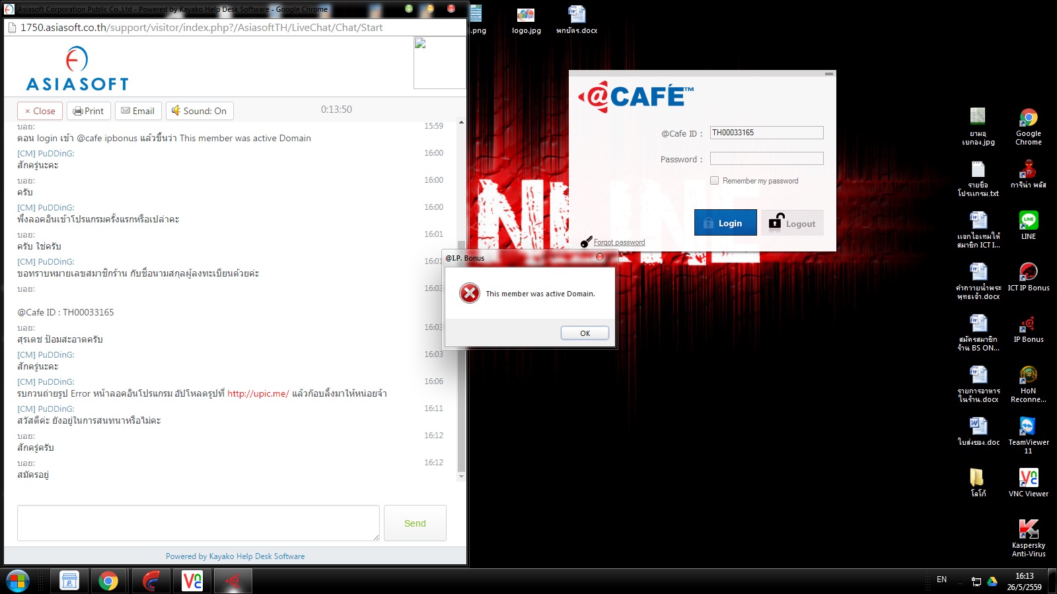Click into the chat message box
Screen dimensions: 1057x594
pyautogui.click(x=198, y=523)
